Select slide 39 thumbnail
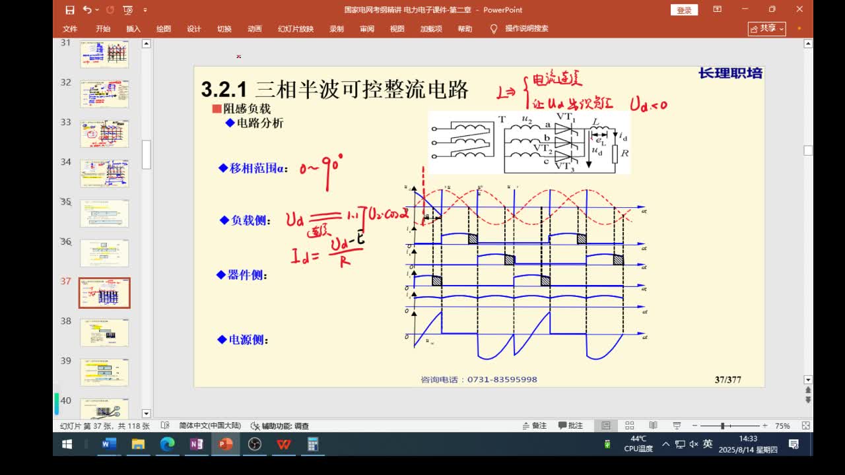Image resolution: width=845 pixels, height=475 pixels. (x=104, y=373)
